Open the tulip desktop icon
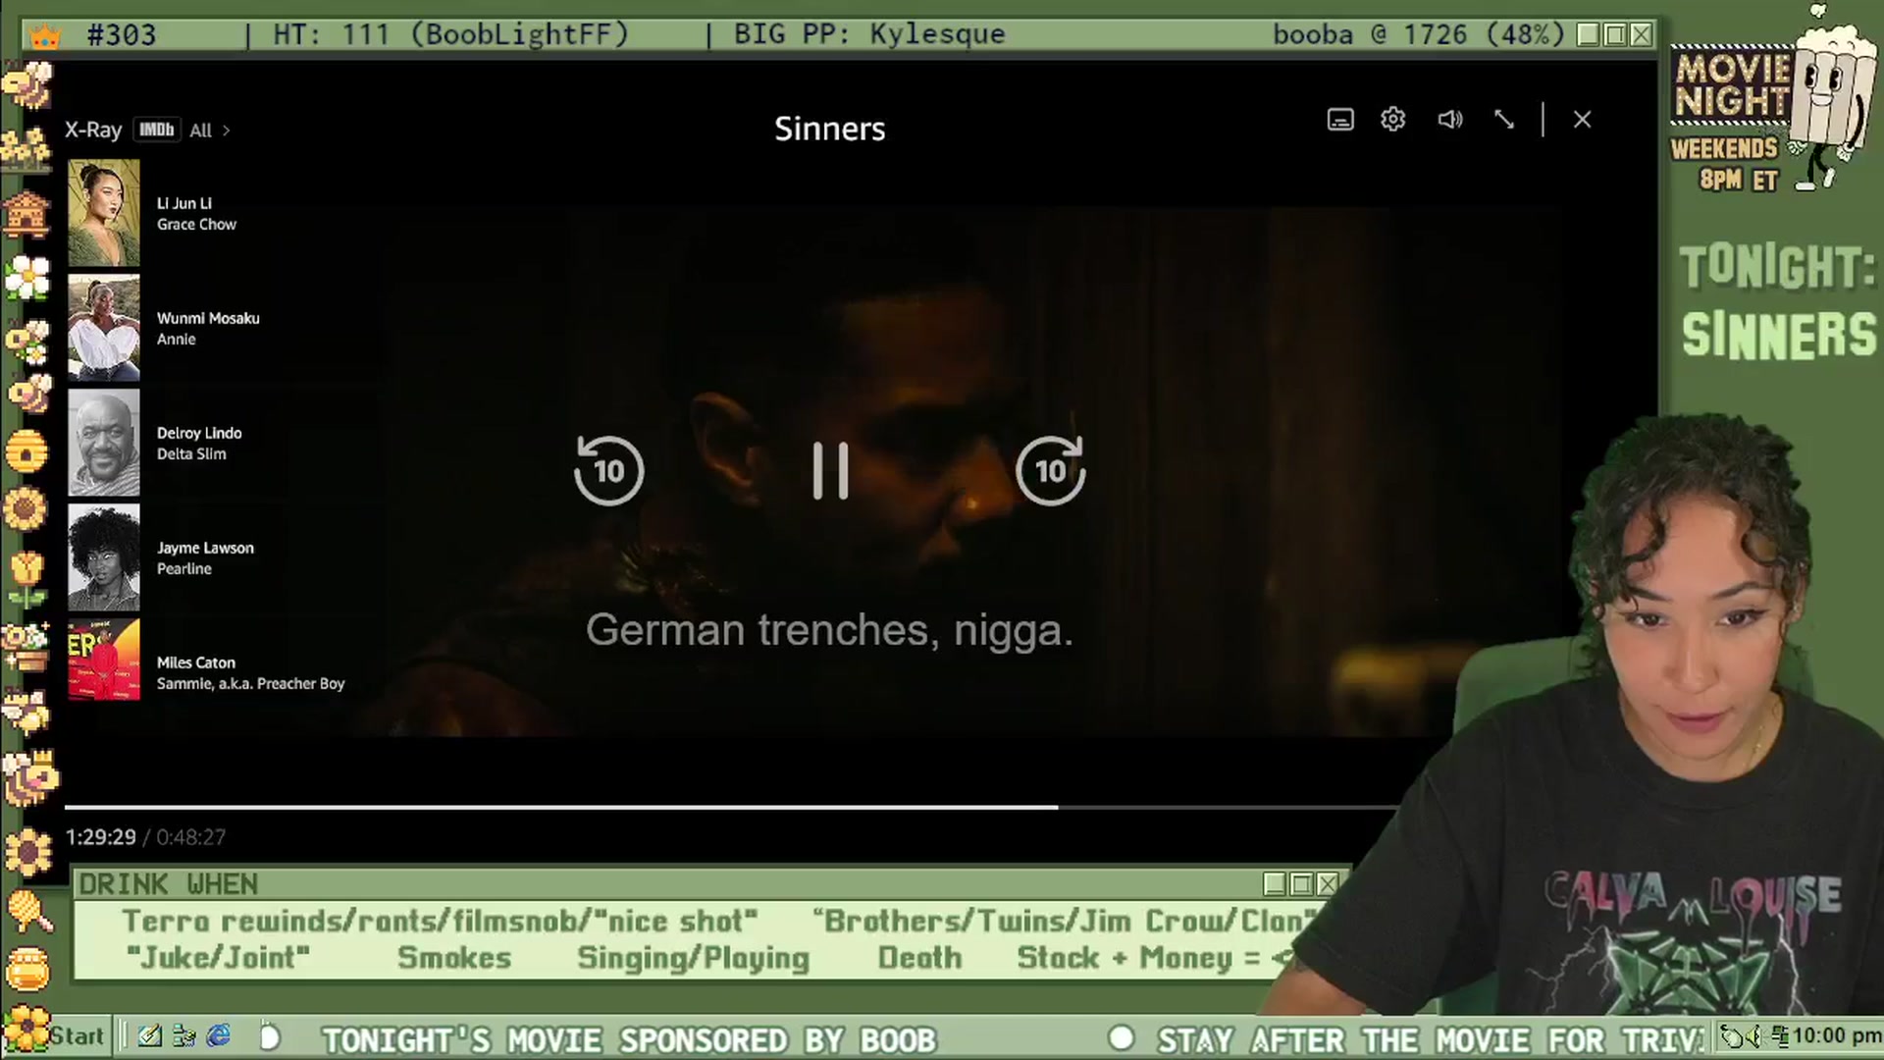This screenshot has width=1884, height=1060. point(26,580)
